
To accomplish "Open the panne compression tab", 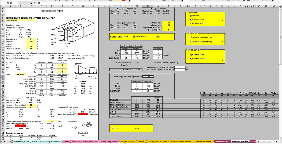I will [109, 142].
